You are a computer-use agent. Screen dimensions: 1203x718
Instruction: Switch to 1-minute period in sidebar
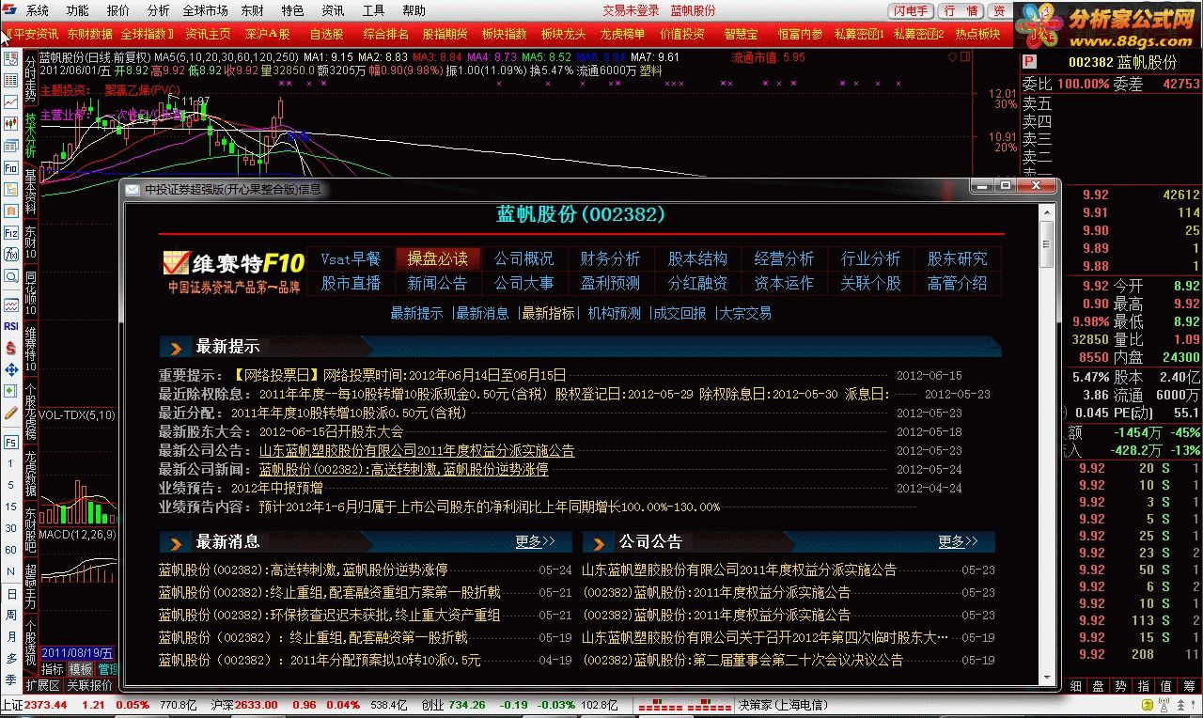coord(11,464)
